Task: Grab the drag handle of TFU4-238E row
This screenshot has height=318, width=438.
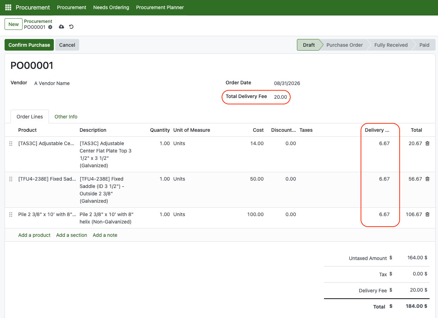Action: point(11,179)
